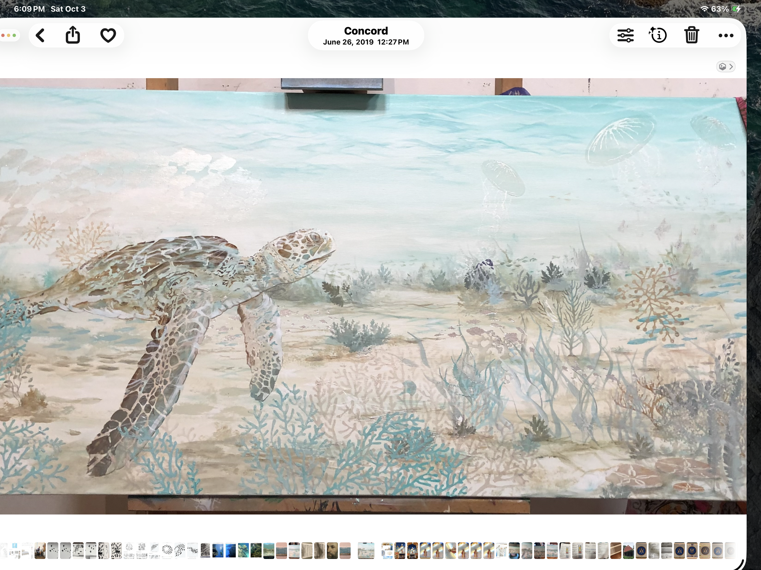Go back using the left chevron
The height and width of the screenshot is (570, 761).
40,35
